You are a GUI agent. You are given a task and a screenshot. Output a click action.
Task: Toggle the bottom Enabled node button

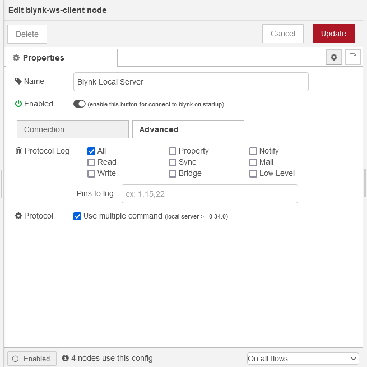32,359
